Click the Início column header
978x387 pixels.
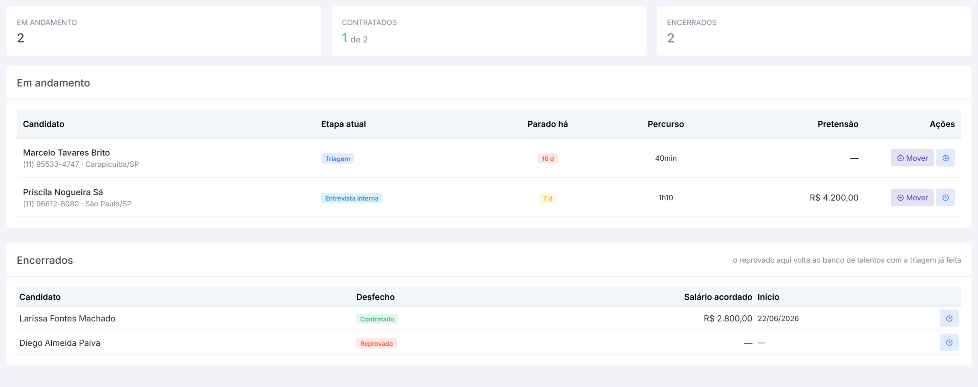tap(768, 297)
